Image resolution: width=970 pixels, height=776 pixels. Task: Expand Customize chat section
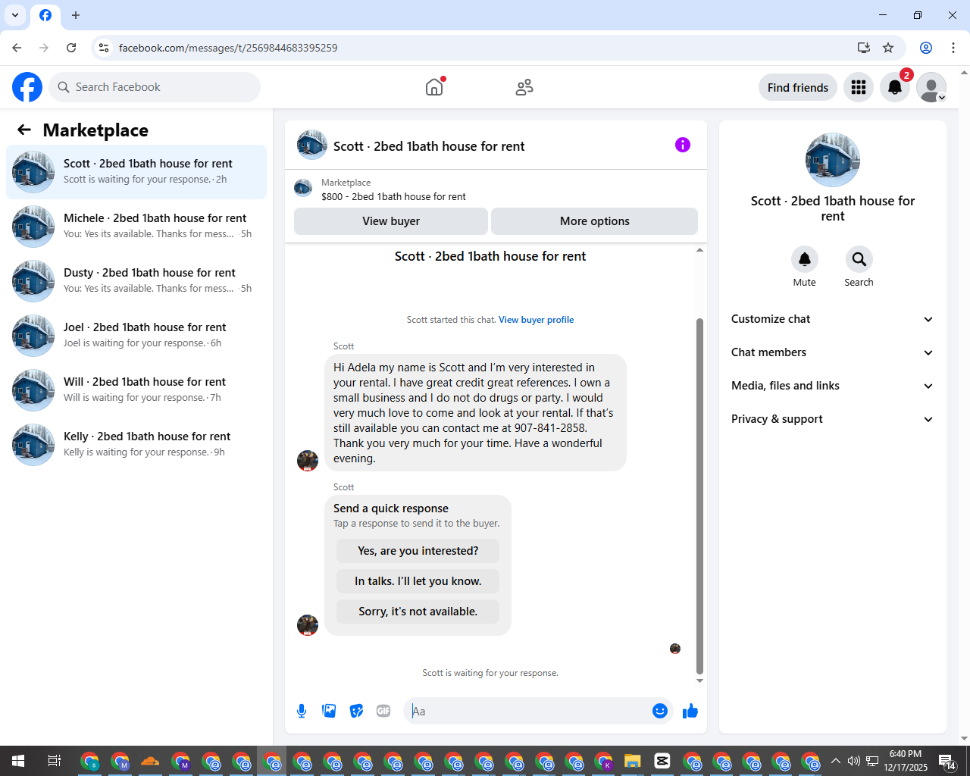click(x=832, y=319)
